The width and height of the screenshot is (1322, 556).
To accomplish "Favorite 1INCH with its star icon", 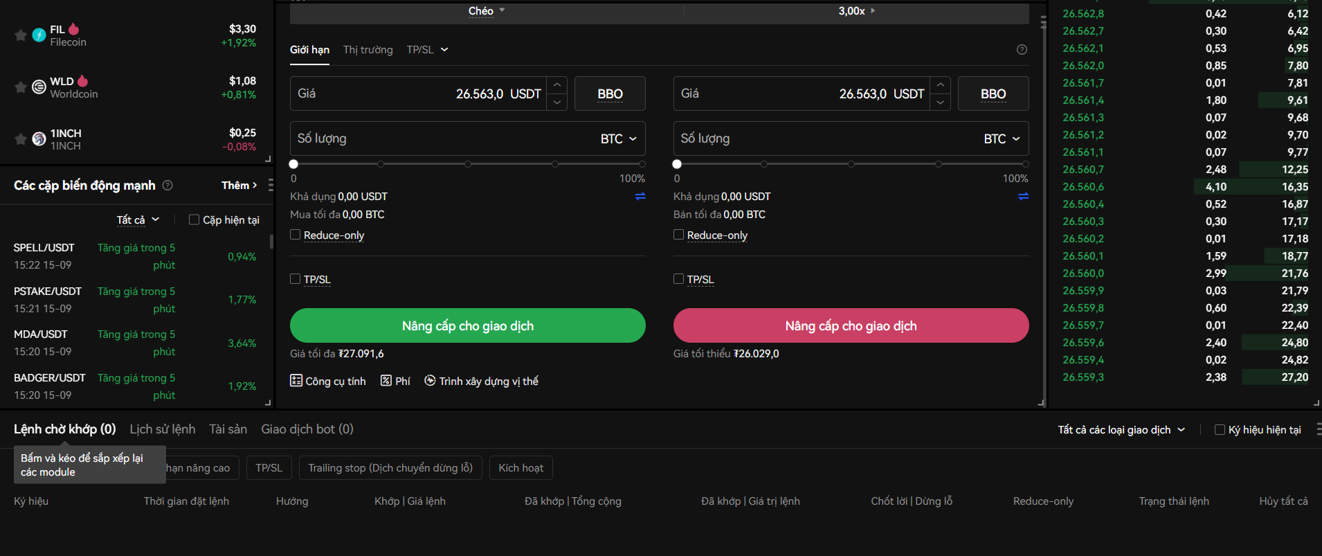I will 21,139.
